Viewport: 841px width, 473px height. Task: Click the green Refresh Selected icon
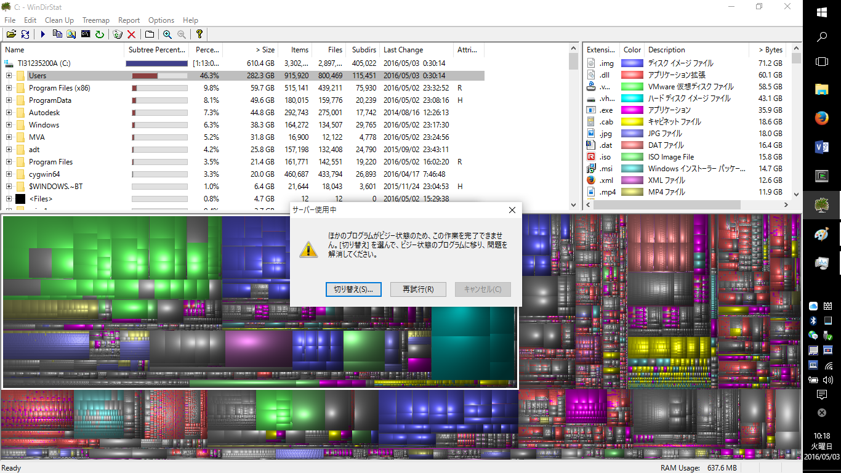99,34
